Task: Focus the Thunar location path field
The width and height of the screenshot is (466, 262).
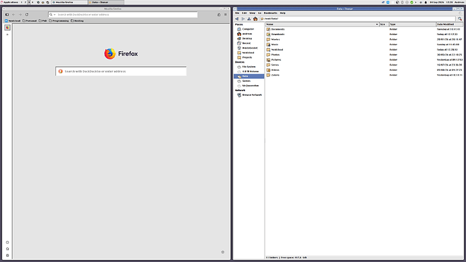Action: [x=358, y=19]
